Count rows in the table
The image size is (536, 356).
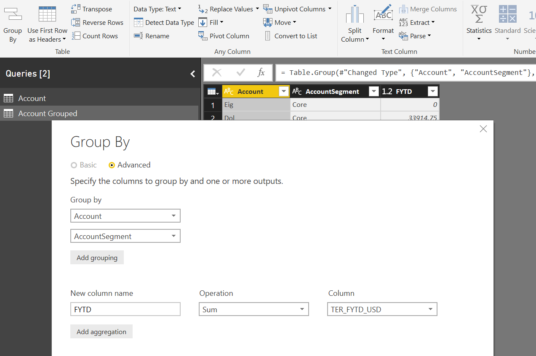(x=95, y=36)
